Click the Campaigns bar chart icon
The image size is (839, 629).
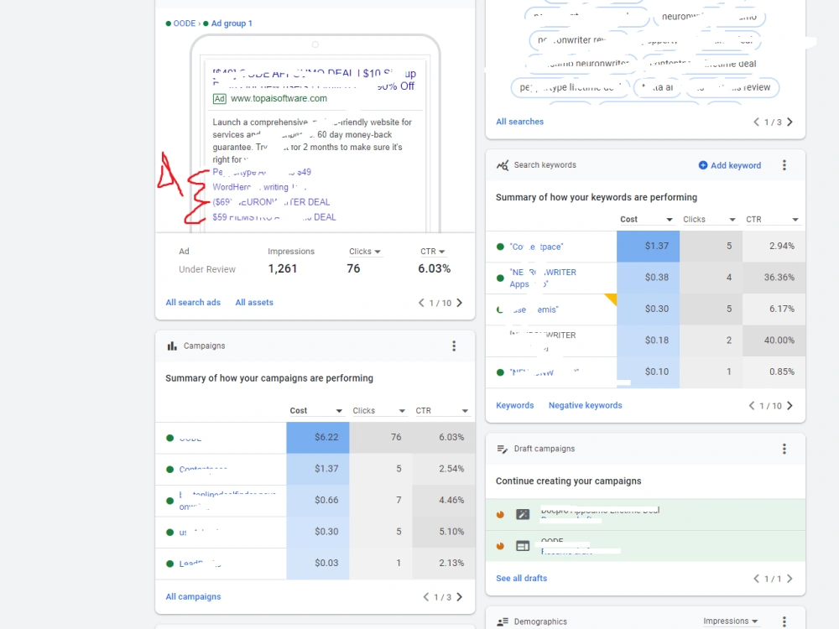pos(172,346)
